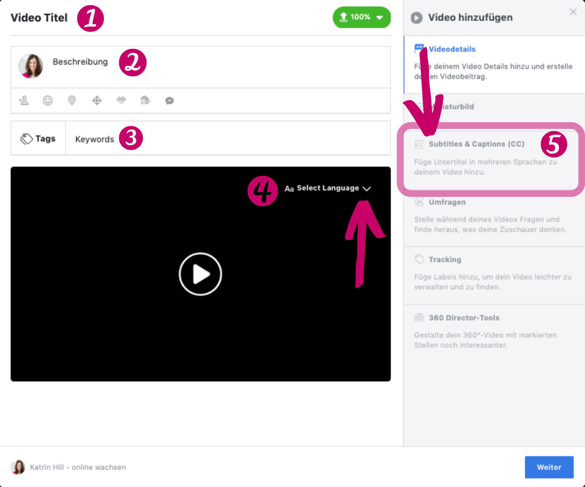Click the Katrin Hill page avatar

point(18,467)
